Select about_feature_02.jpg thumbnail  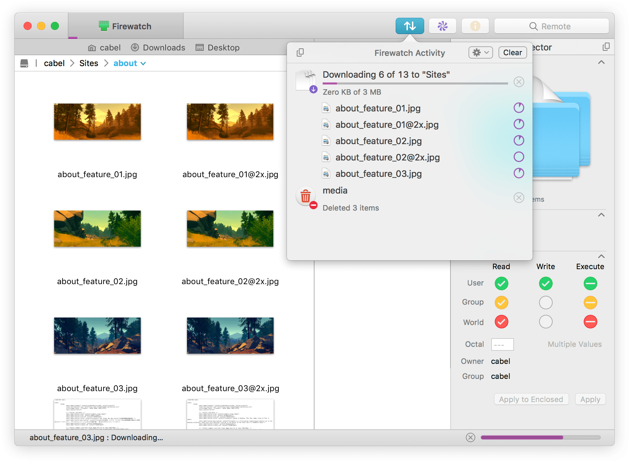97,229
